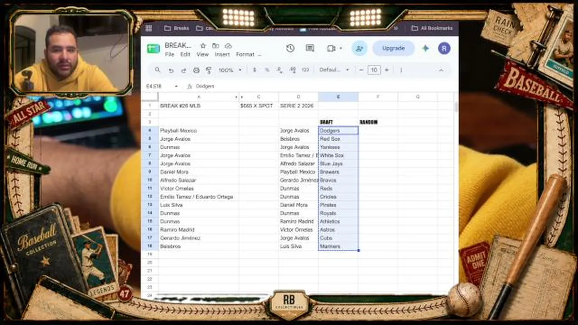Increase decimal places
Screen dimensions: 578x325
click(x=293, y=70)
